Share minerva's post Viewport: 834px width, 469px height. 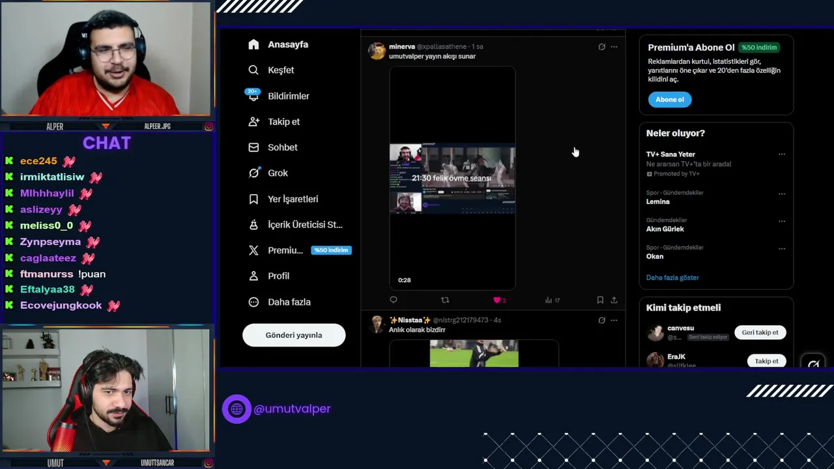pos(614,300)
